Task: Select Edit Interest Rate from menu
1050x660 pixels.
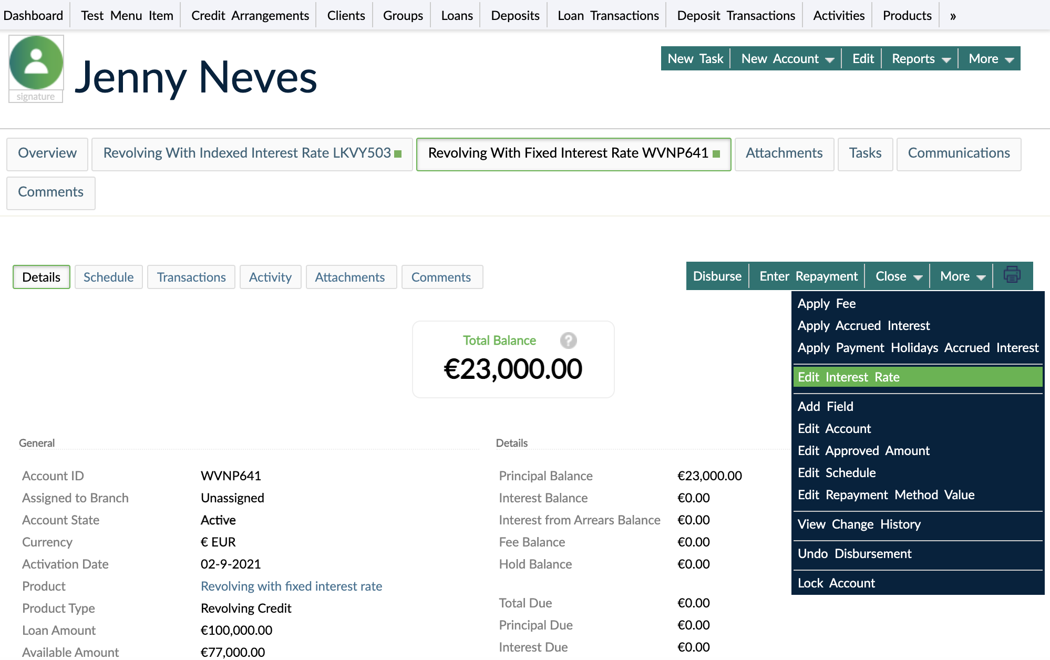Action: point(848,377)
